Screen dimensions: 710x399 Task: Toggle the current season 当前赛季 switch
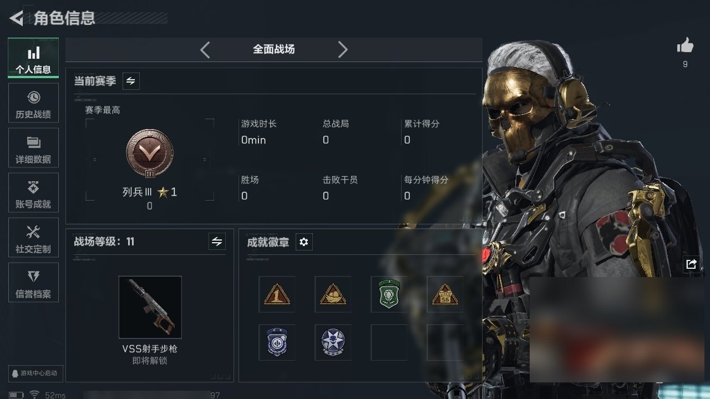pyautogui.click(x=130, y=81)
